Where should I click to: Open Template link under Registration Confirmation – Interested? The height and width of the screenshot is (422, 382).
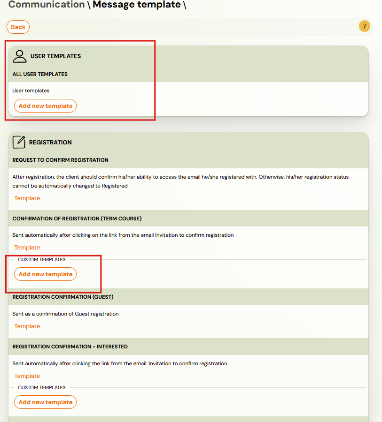coord(27,376)
